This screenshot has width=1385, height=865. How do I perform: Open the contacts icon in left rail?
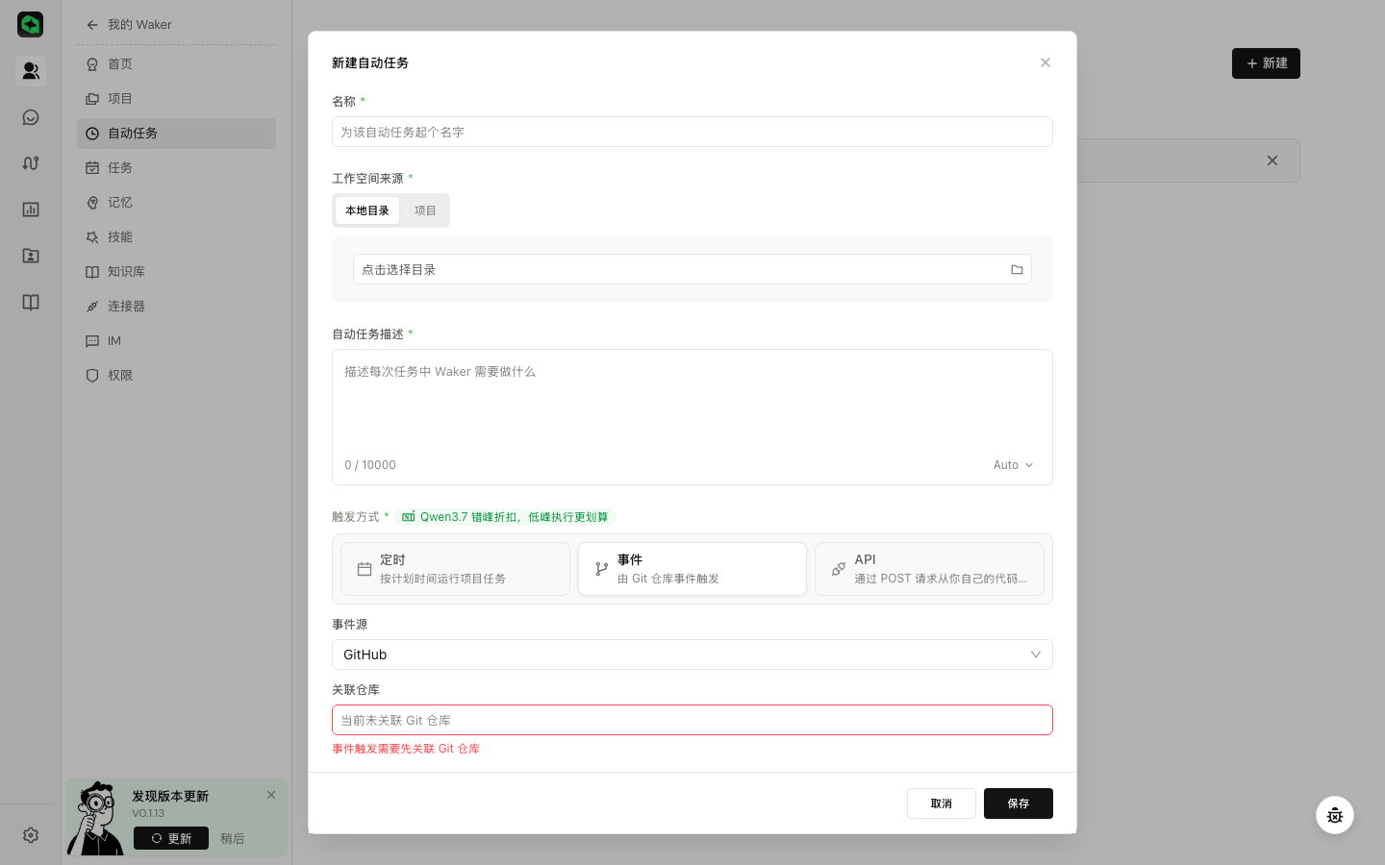[31, 70]
